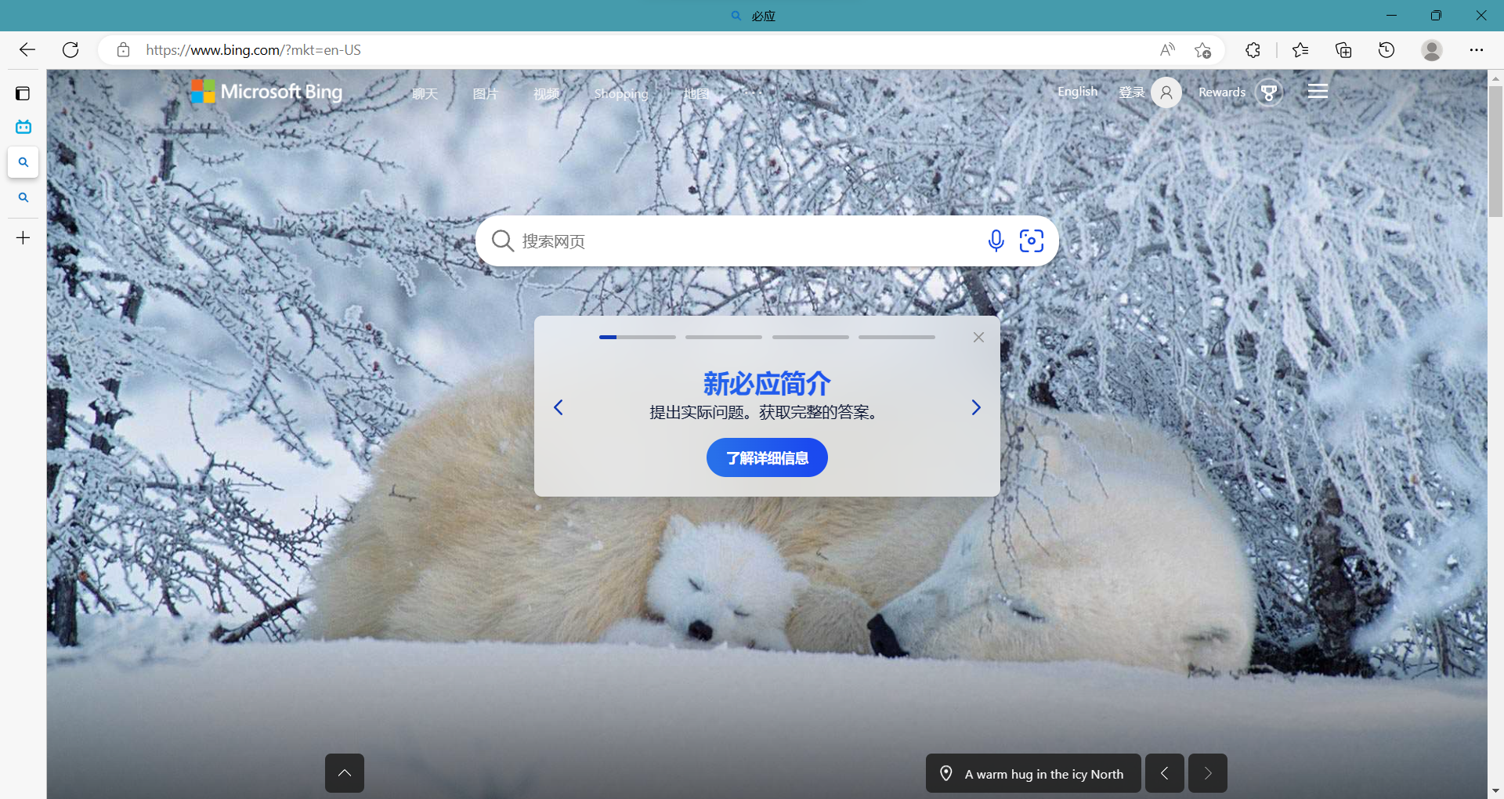The width and height of the screenshot is (1504, 799).
Task: Switch language via English link
Action: 1078,92
